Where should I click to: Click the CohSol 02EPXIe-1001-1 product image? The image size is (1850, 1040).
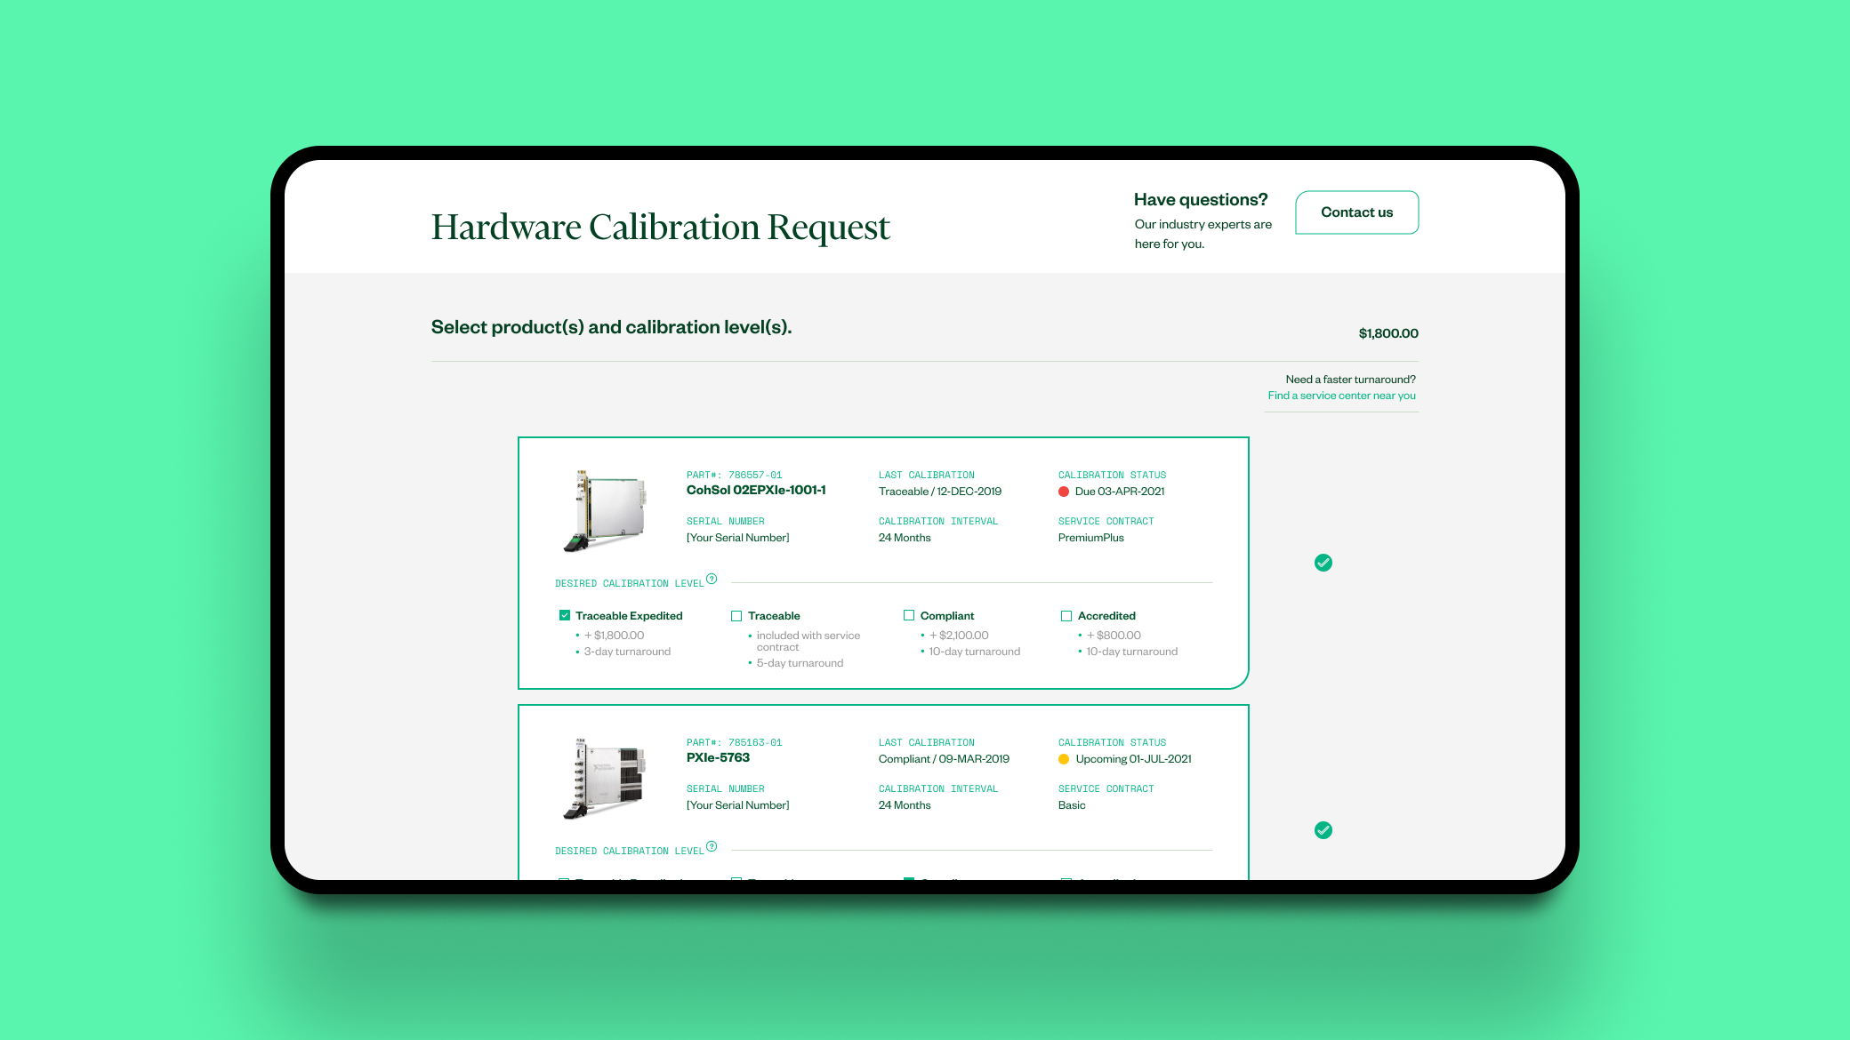coord(605,510)
